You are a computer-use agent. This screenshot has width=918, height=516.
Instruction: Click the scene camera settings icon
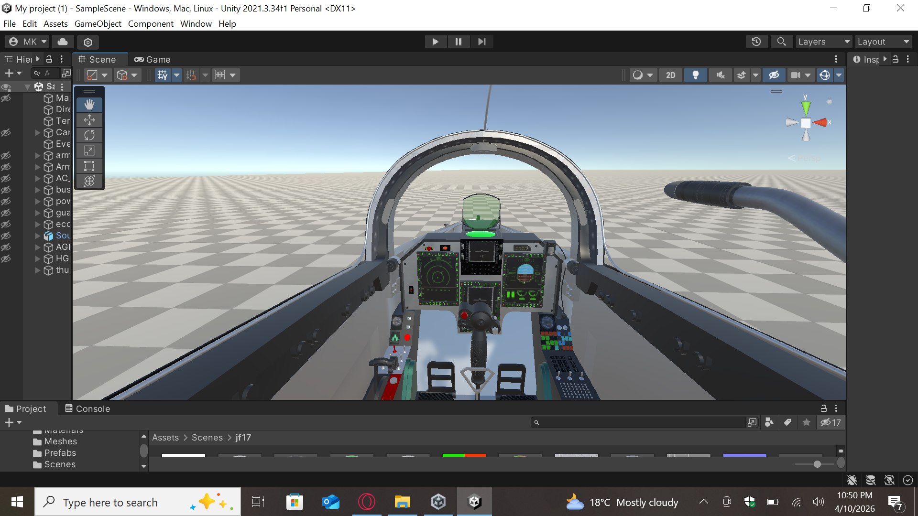(796, 75)
